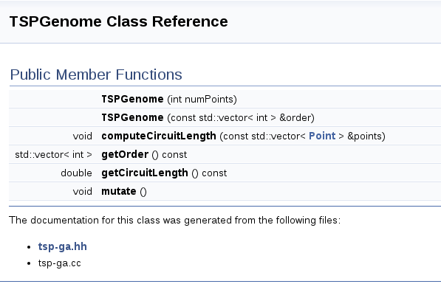Click the computeCircuitLength member name
441x284 pixels.
tap(159, 136)
